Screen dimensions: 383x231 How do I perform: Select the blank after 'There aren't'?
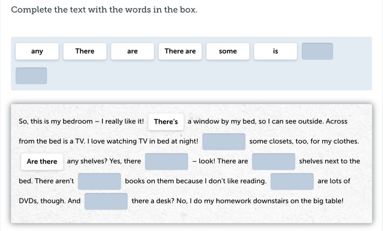(99, 181)
